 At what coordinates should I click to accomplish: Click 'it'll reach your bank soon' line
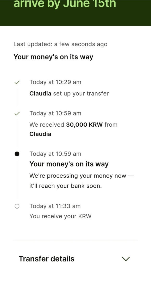[66, 186]
